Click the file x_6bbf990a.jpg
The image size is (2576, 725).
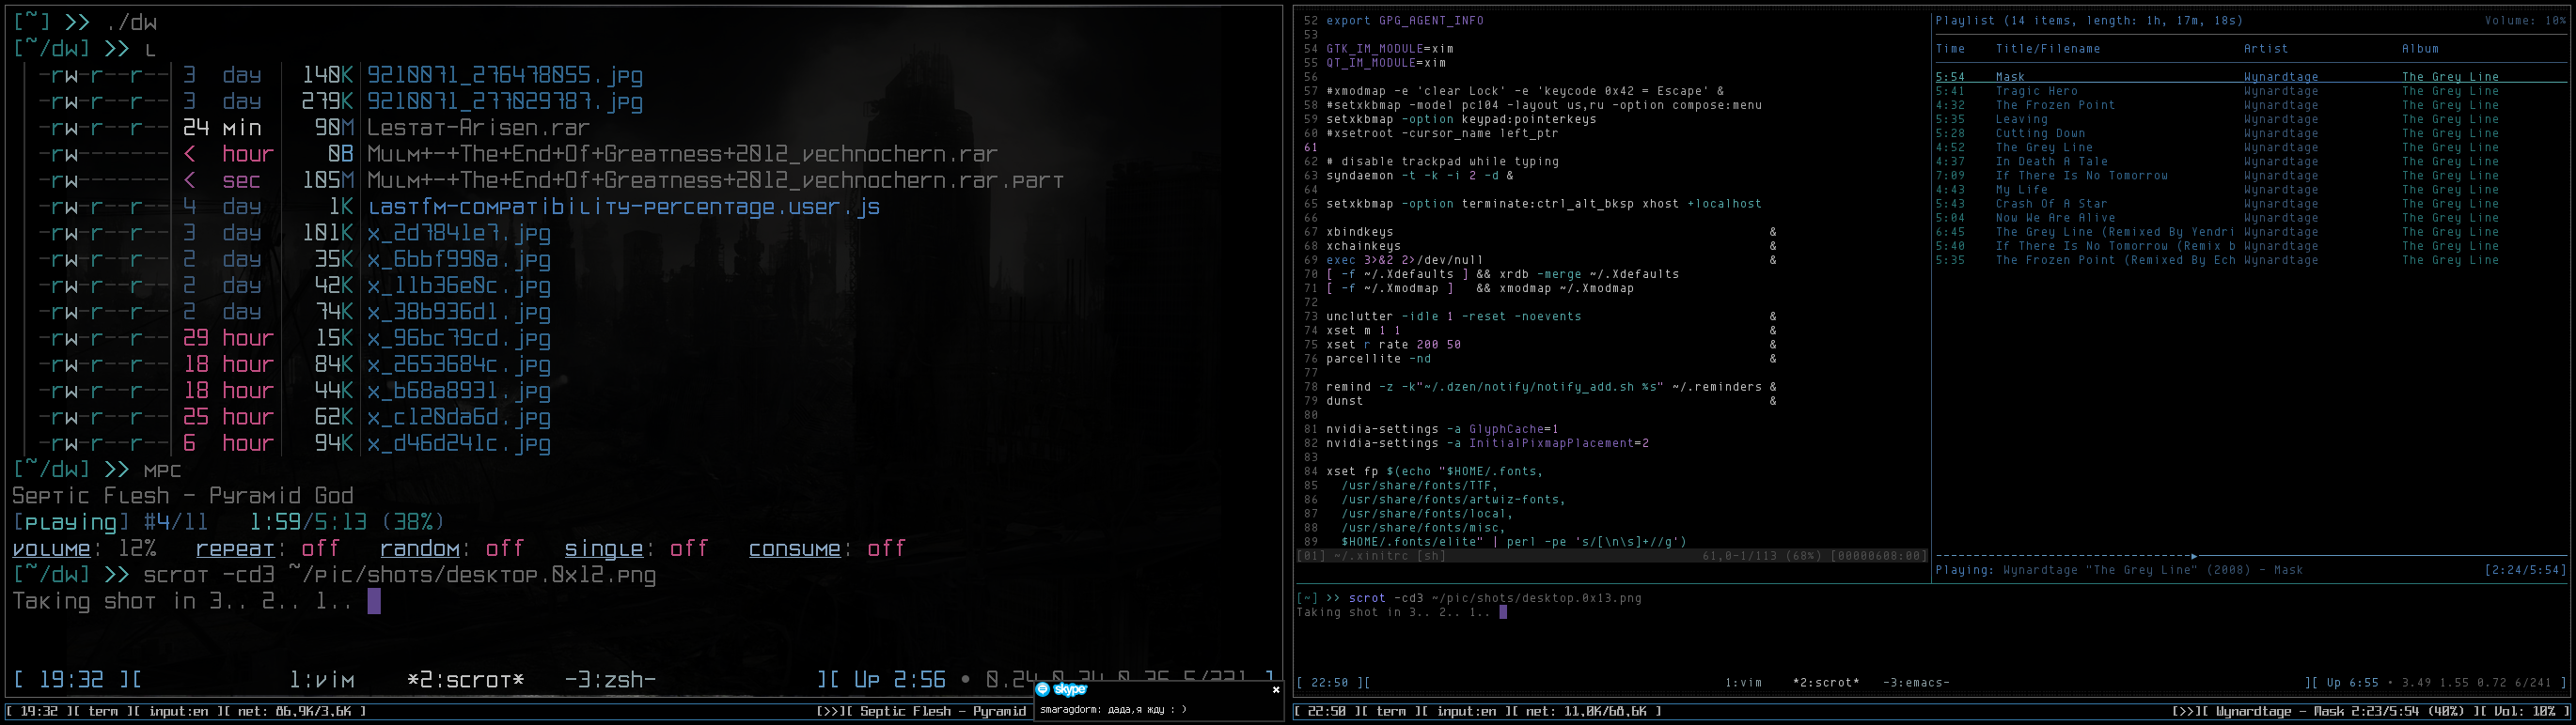click(458, 259)
